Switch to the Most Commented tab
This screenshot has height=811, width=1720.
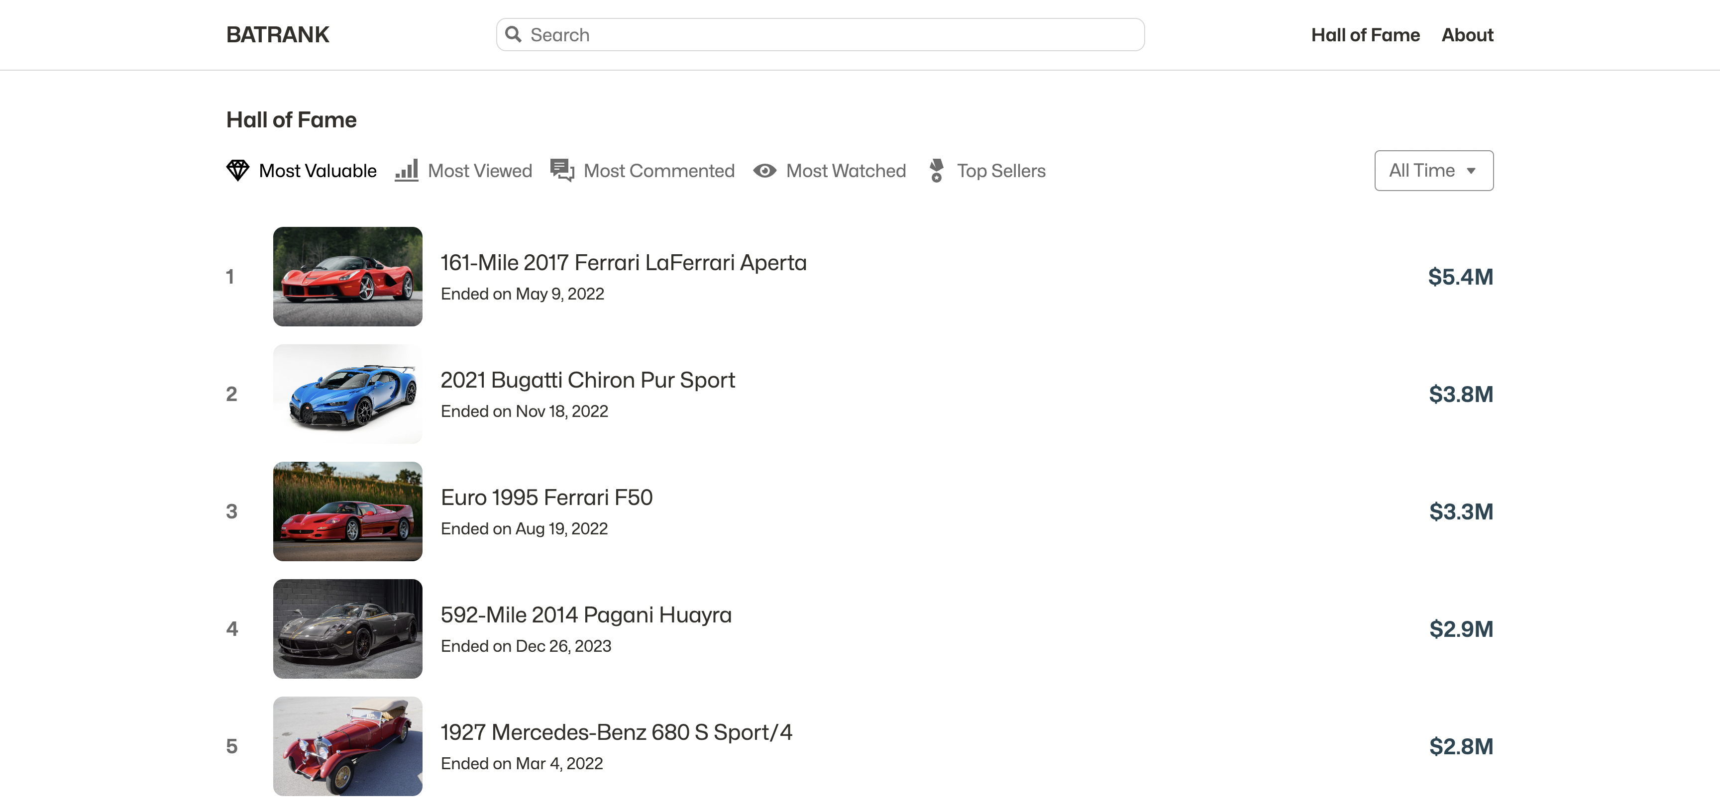pyautogui.click(x=658, y=171)
